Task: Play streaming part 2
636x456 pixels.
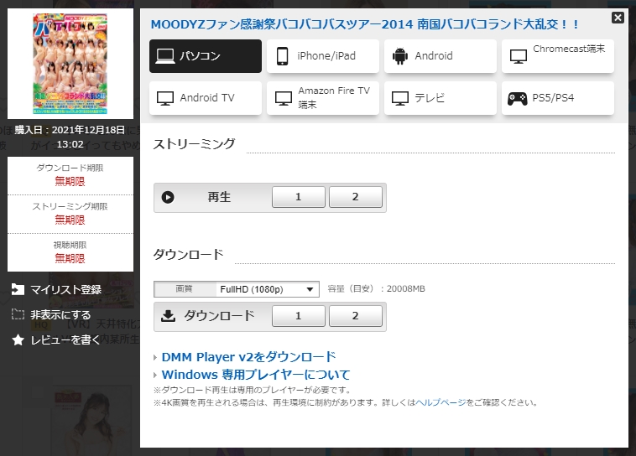Action: click(355, 198)
